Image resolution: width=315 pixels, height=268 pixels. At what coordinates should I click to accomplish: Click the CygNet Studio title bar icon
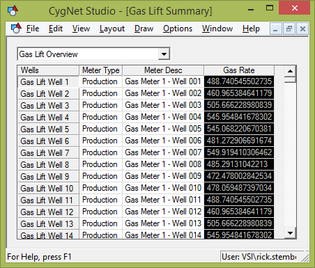point(13,10)
